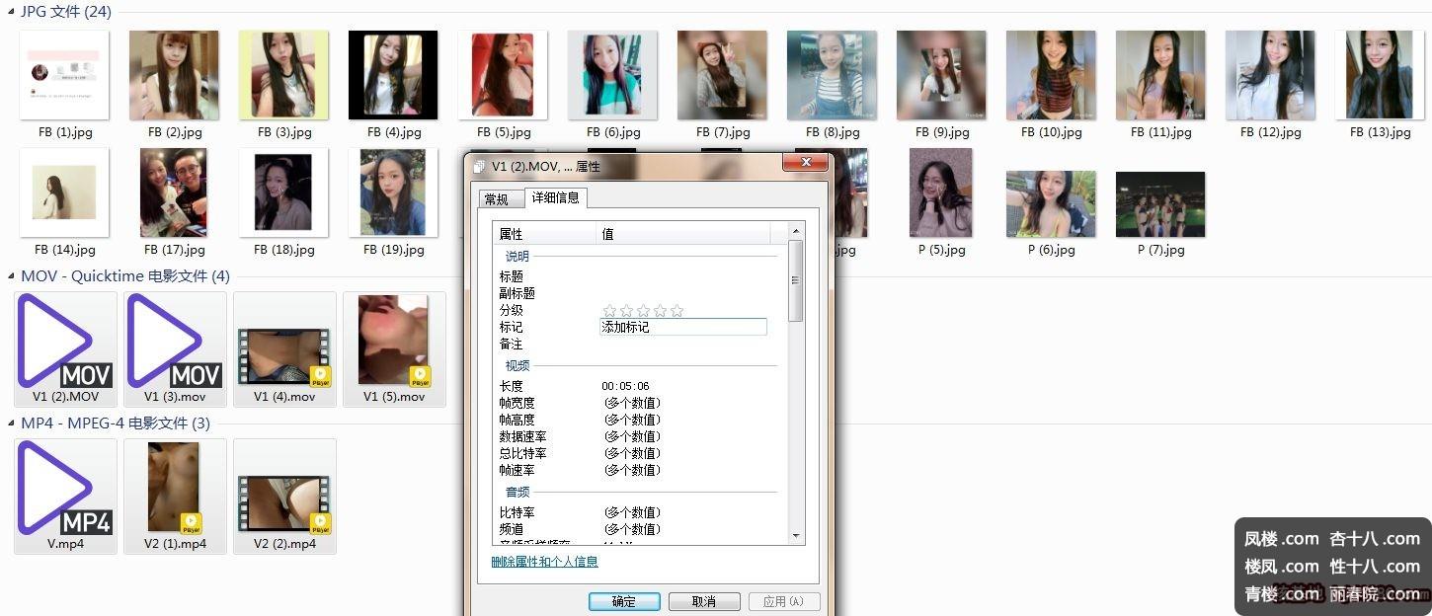Open the 删除属性和个人信息 link
This screenshot has height=616, width=1432.
pyautogui.click(x=544, y=562)
